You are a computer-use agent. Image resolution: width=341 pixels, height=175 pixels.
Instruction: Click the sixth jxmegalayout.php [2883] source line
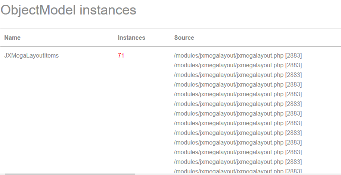click(238, 104)
